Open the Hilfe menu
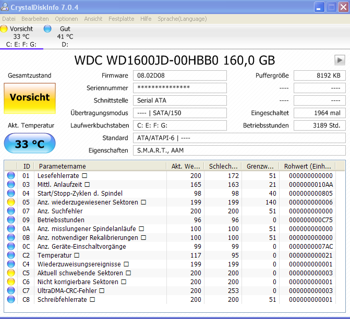The height and width of the screenshot is (319, 350). pos(146,19)
